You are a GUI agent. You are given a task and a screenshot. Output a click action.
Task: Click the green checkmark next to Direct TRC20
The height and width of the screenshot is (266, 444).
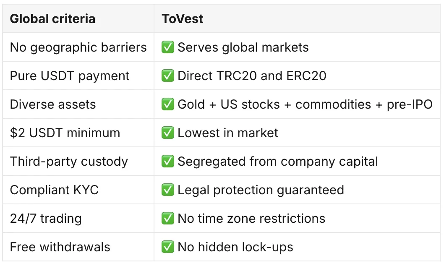coord(167,76)
